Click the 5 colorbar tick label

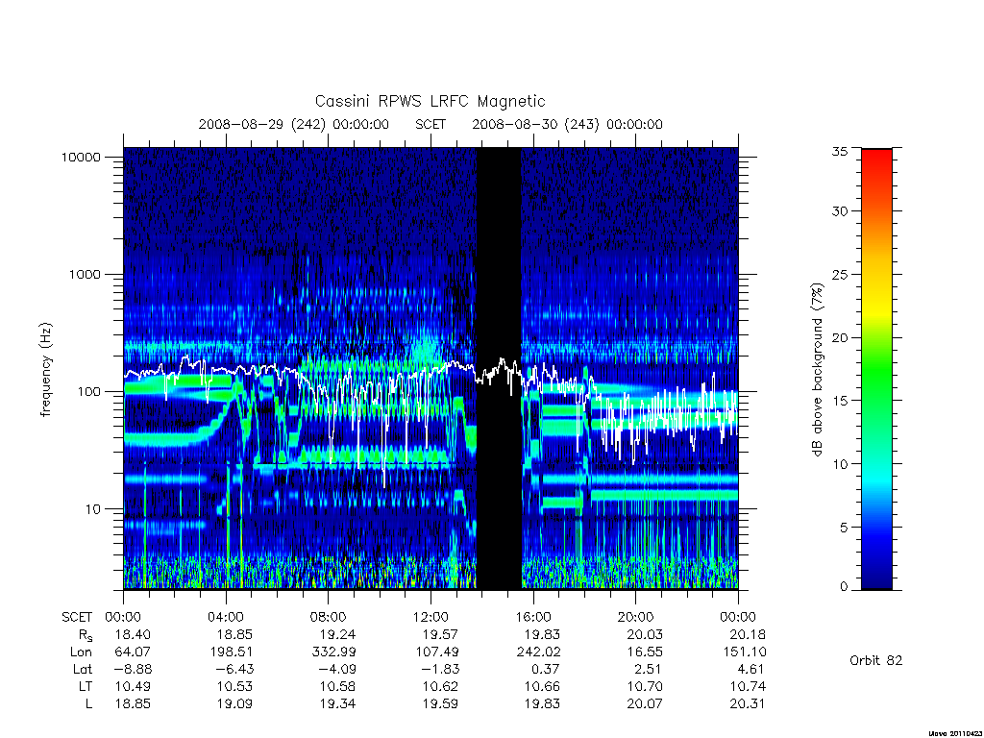coord(844,528)
